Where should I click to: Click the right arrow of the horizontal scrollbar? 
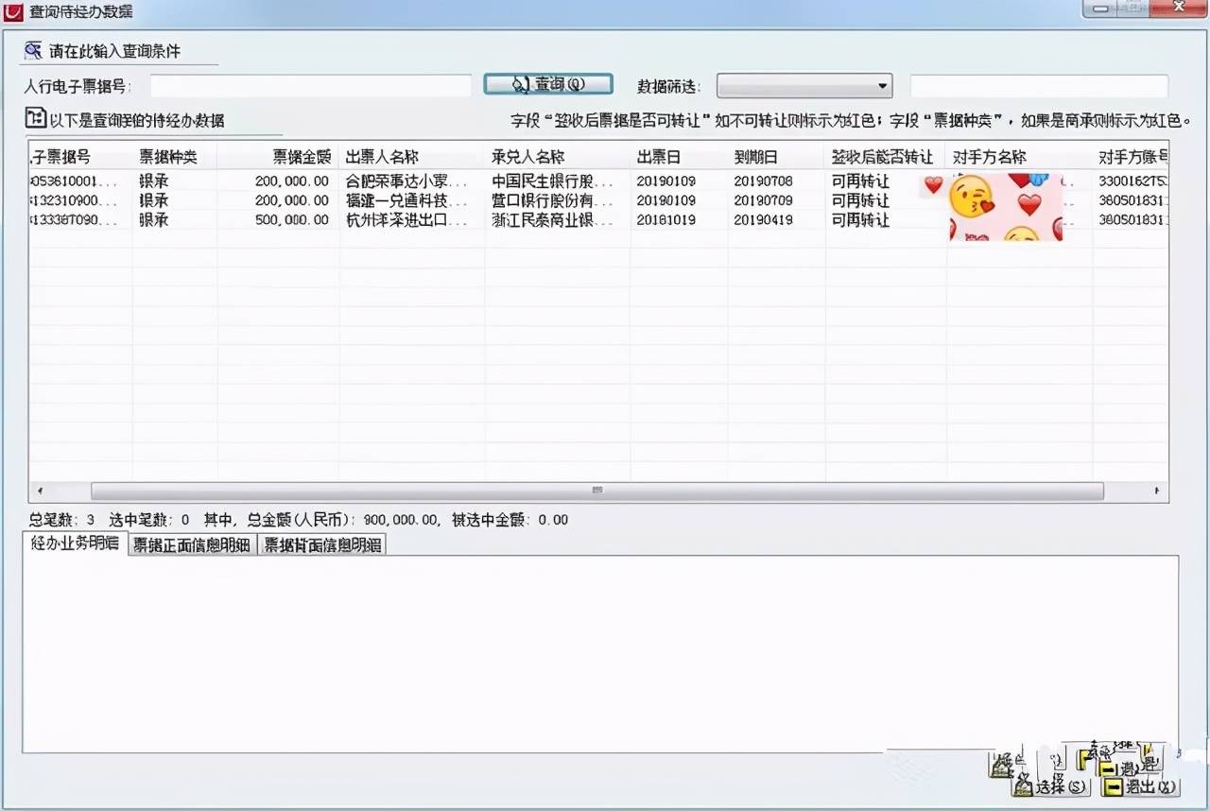click(1155, 491)
